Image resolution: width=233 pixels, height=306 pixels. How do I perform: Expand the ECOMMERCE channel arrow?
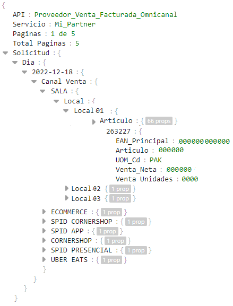[44, 212]
